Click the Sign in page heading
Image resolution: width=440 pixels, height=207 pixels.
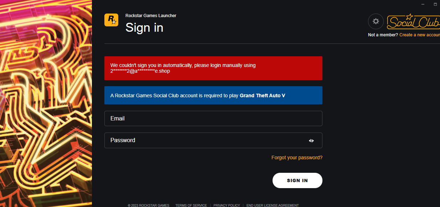pyautogui.click(x=144, y=27)
